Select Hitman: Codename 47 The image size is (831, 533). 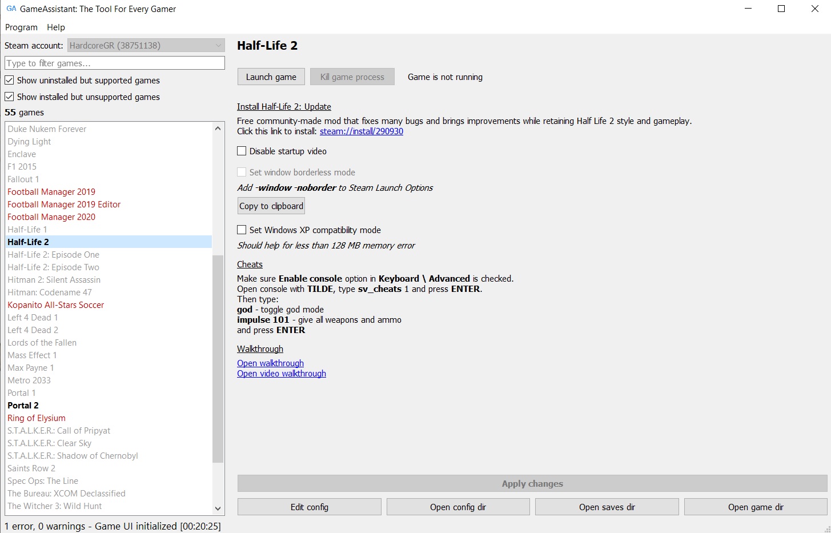click(x=109, y=292)
